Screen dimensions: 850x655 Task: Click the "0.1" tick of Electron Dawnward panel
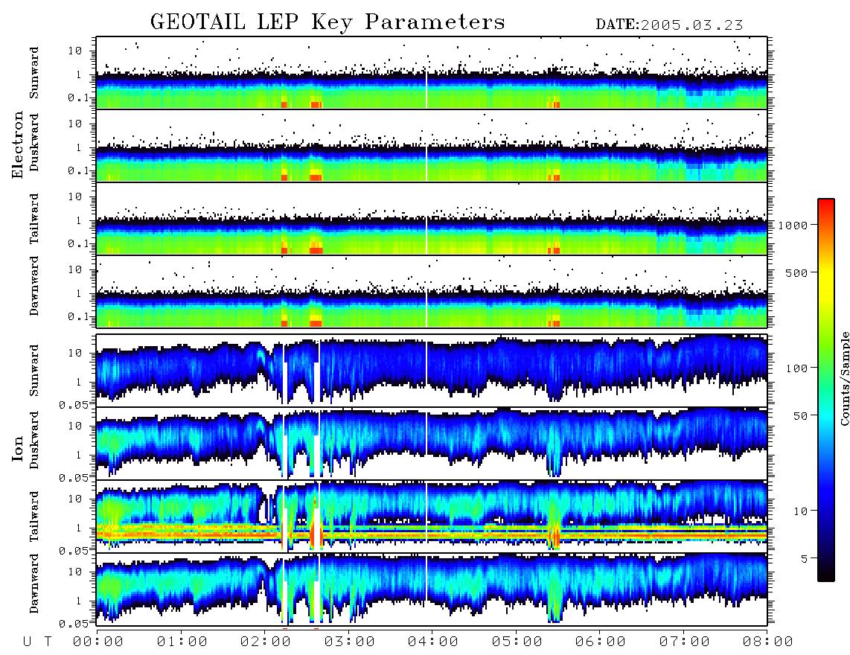coord(78,316)
